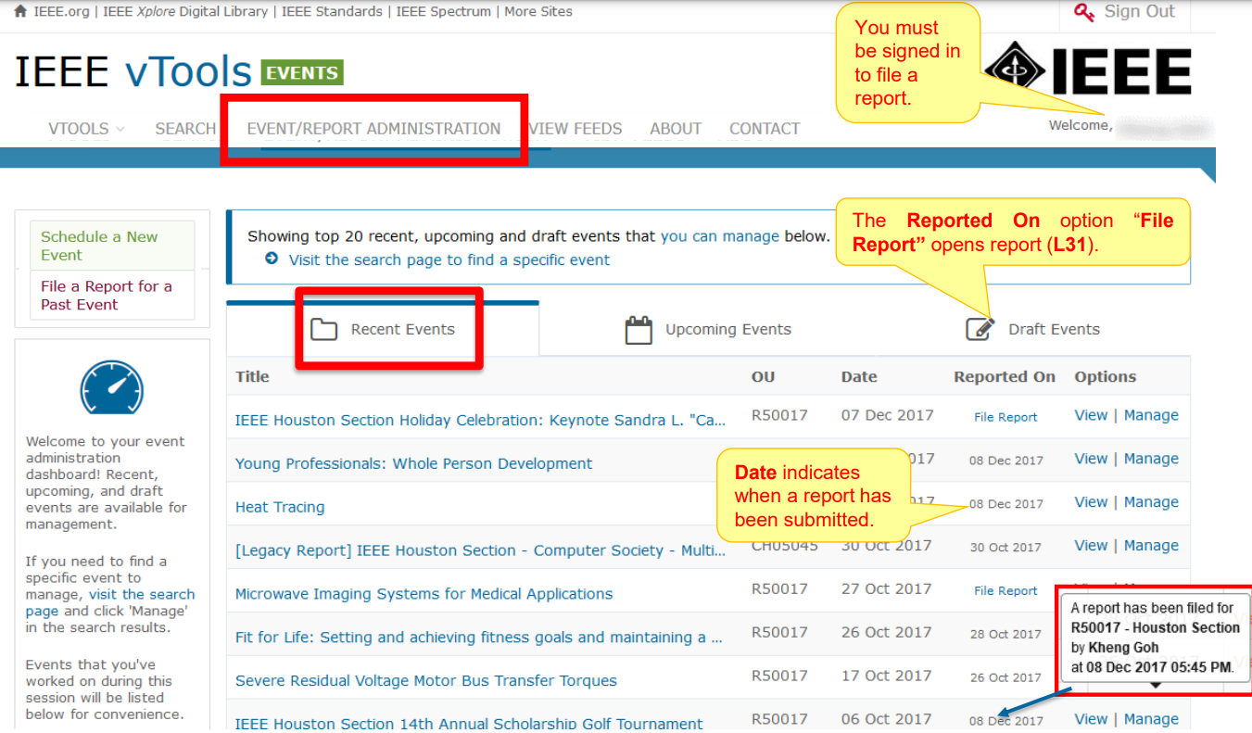Open the CONTACT menu item
This screenshot has width=1252, height=733.
click(765, 129)
